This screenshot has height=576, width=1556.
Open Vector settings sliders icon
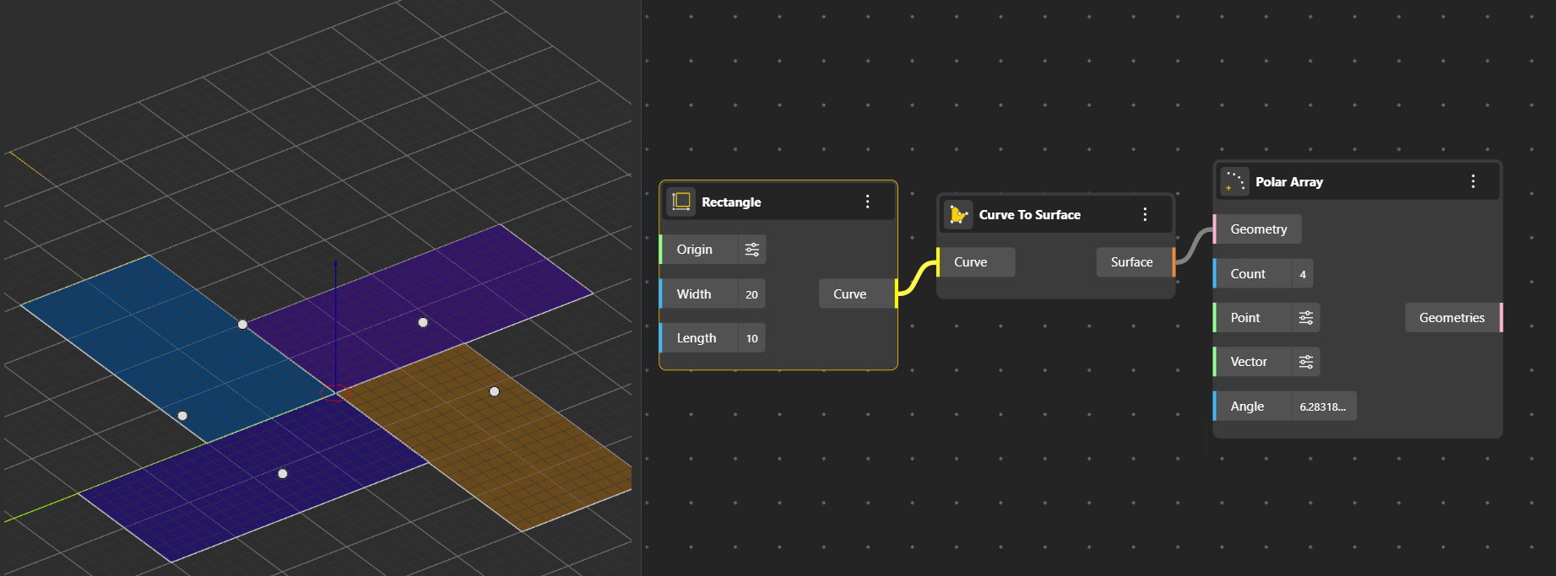click(1305, 362)
